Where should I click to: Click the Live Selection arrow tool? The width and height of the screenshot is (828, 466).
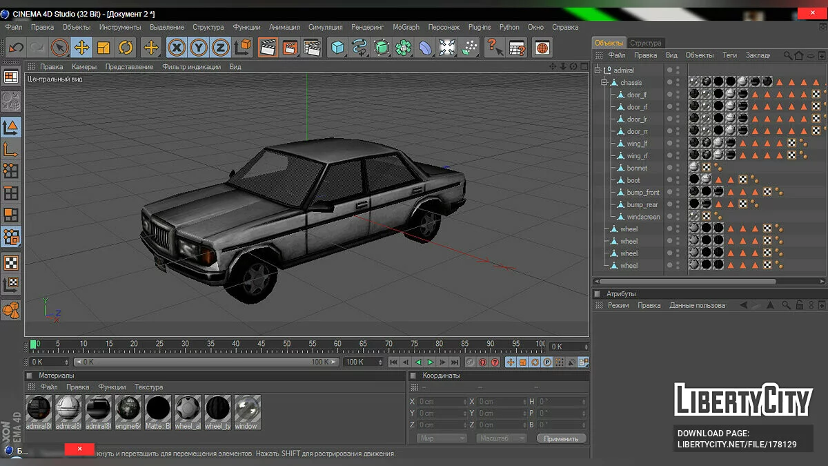tap(60, 48)
